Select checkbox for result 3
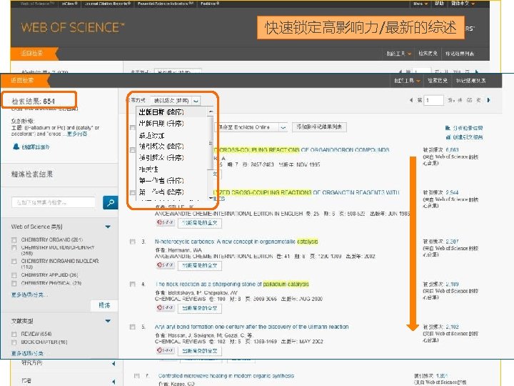This screenshot has height=386, width=514. click(133, 242)
